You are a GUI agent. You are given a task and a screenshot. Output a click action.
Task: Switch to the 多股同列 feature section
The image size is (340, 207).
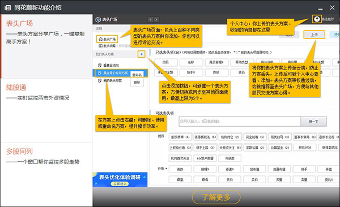point(46,174)
